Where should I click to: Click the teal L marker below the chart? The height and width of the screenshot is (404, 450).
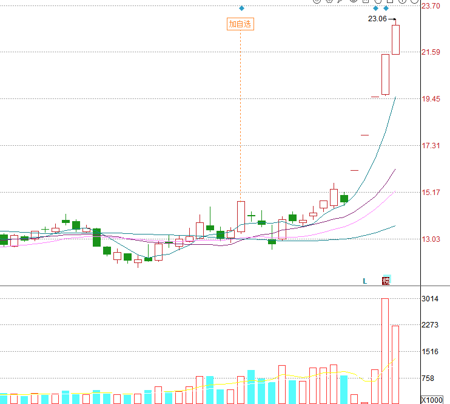[x=364, y=281]
